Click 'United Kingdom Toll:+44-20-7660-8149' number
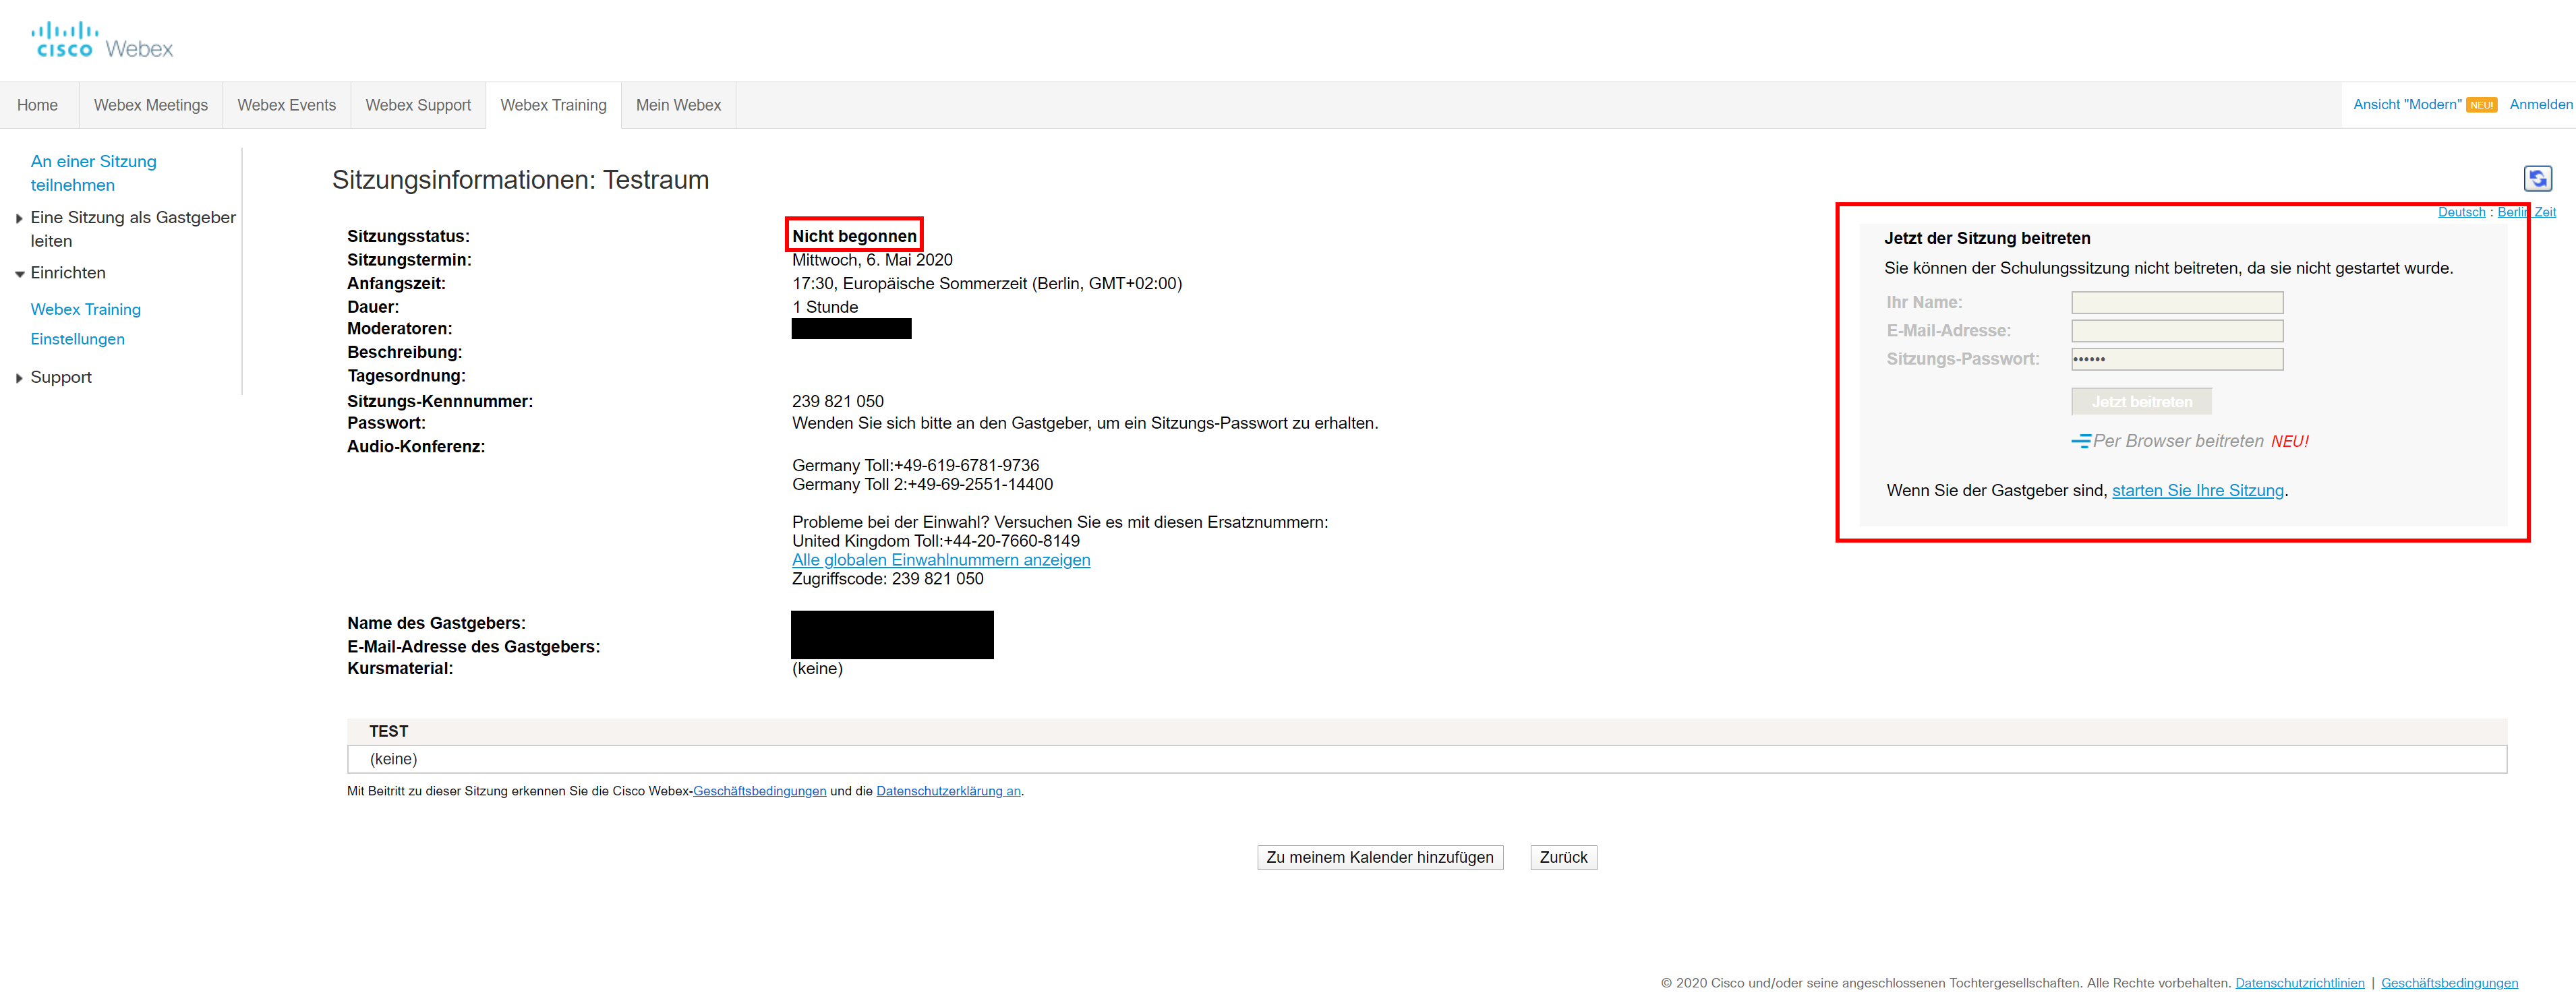Image resolution: width=2576 pixels, height=1007 pixels. (936, 541)
